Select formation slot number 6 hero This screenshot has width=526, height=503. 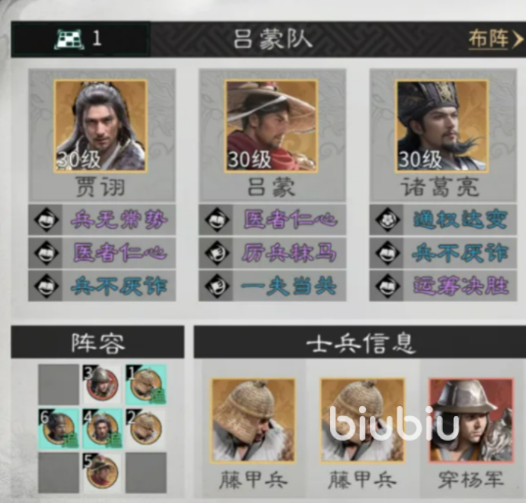(x=58, y=429)
